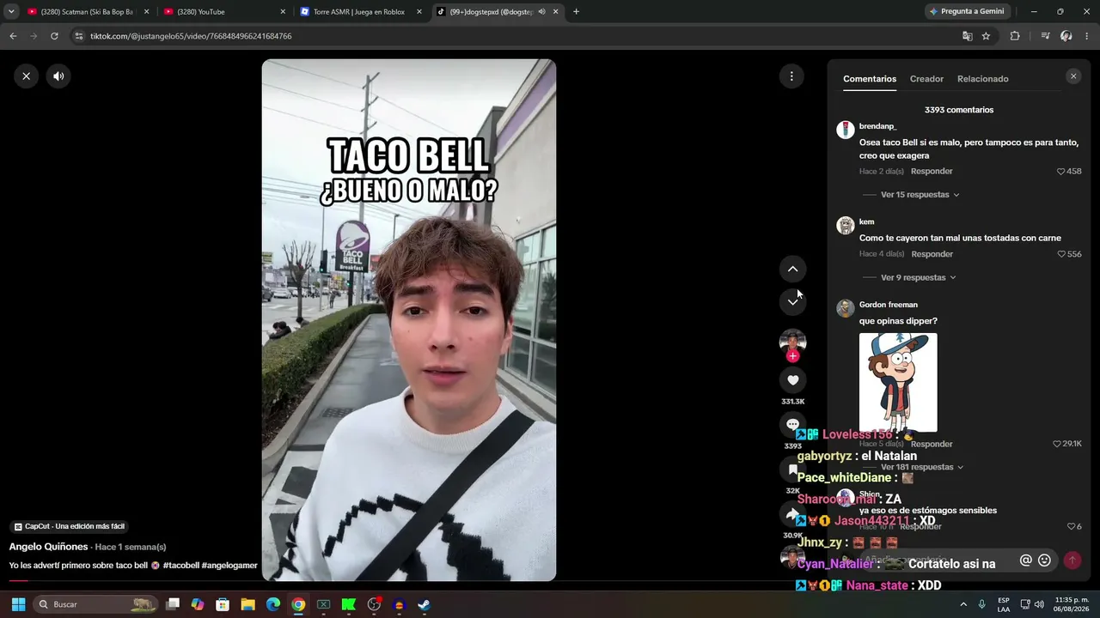1100x618 pixels.
Task: Open kem's profile avatar
Action: tap(846, 225)
